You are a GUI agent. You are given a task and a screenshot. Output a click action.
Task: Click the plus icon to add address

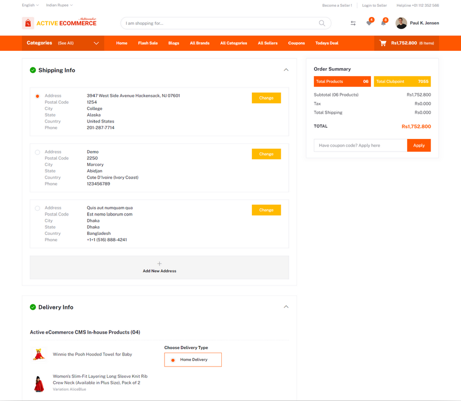point(159,264)
